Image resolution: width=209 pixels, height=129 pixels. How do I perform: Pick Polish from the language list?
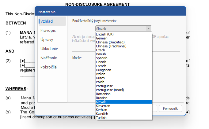pos(123,82)
